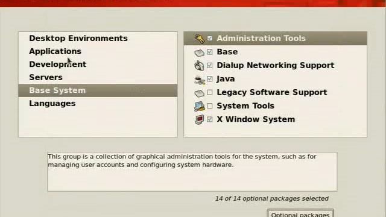Select the Desktop Environments category
Screen dimensions: 386x217
[98, 39]
